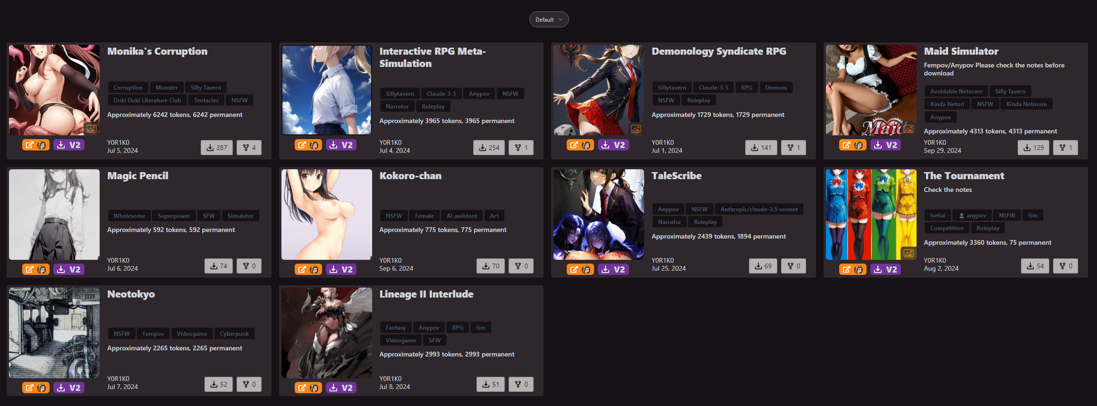Select the Claude-3-5 tag on Demonology Syndicate RPG
The image size is (1097, 406).
pos(714,88)
